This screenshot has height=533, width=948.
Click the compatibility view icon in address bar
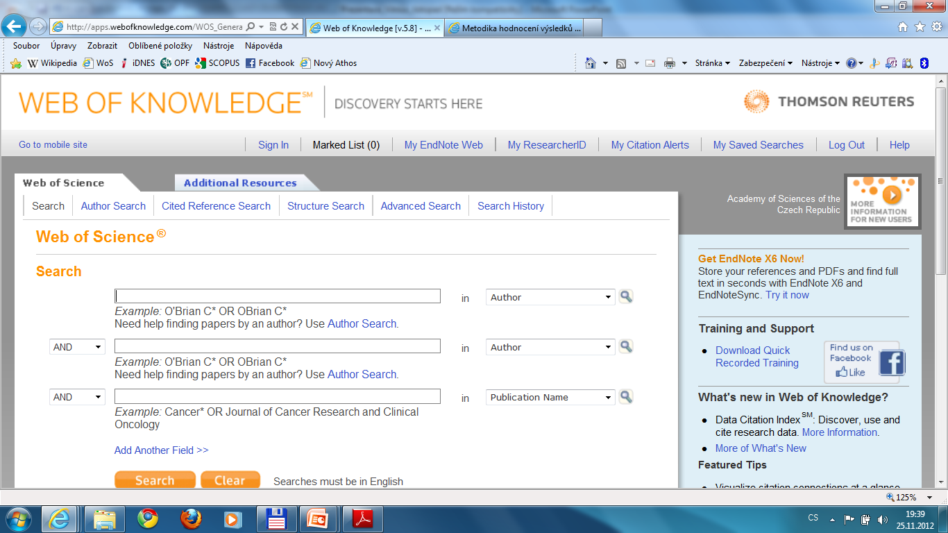pyautogui.click(x=273, y=27)
